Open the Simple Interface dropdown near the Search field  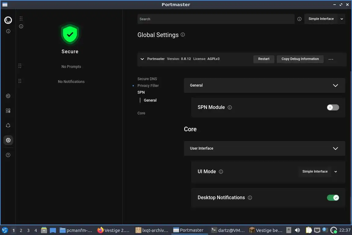(324, 19)
